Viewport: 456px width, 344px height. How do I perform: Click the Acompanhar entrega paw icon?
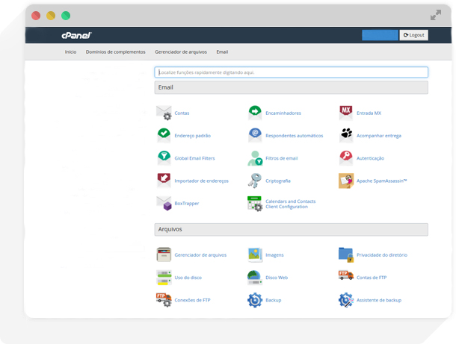[346, 134]
